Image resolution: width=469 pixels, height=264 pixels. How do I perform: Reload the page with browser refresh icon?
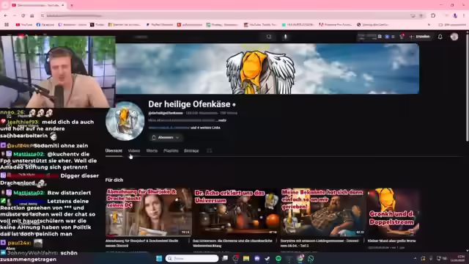[x=23, y=15]
